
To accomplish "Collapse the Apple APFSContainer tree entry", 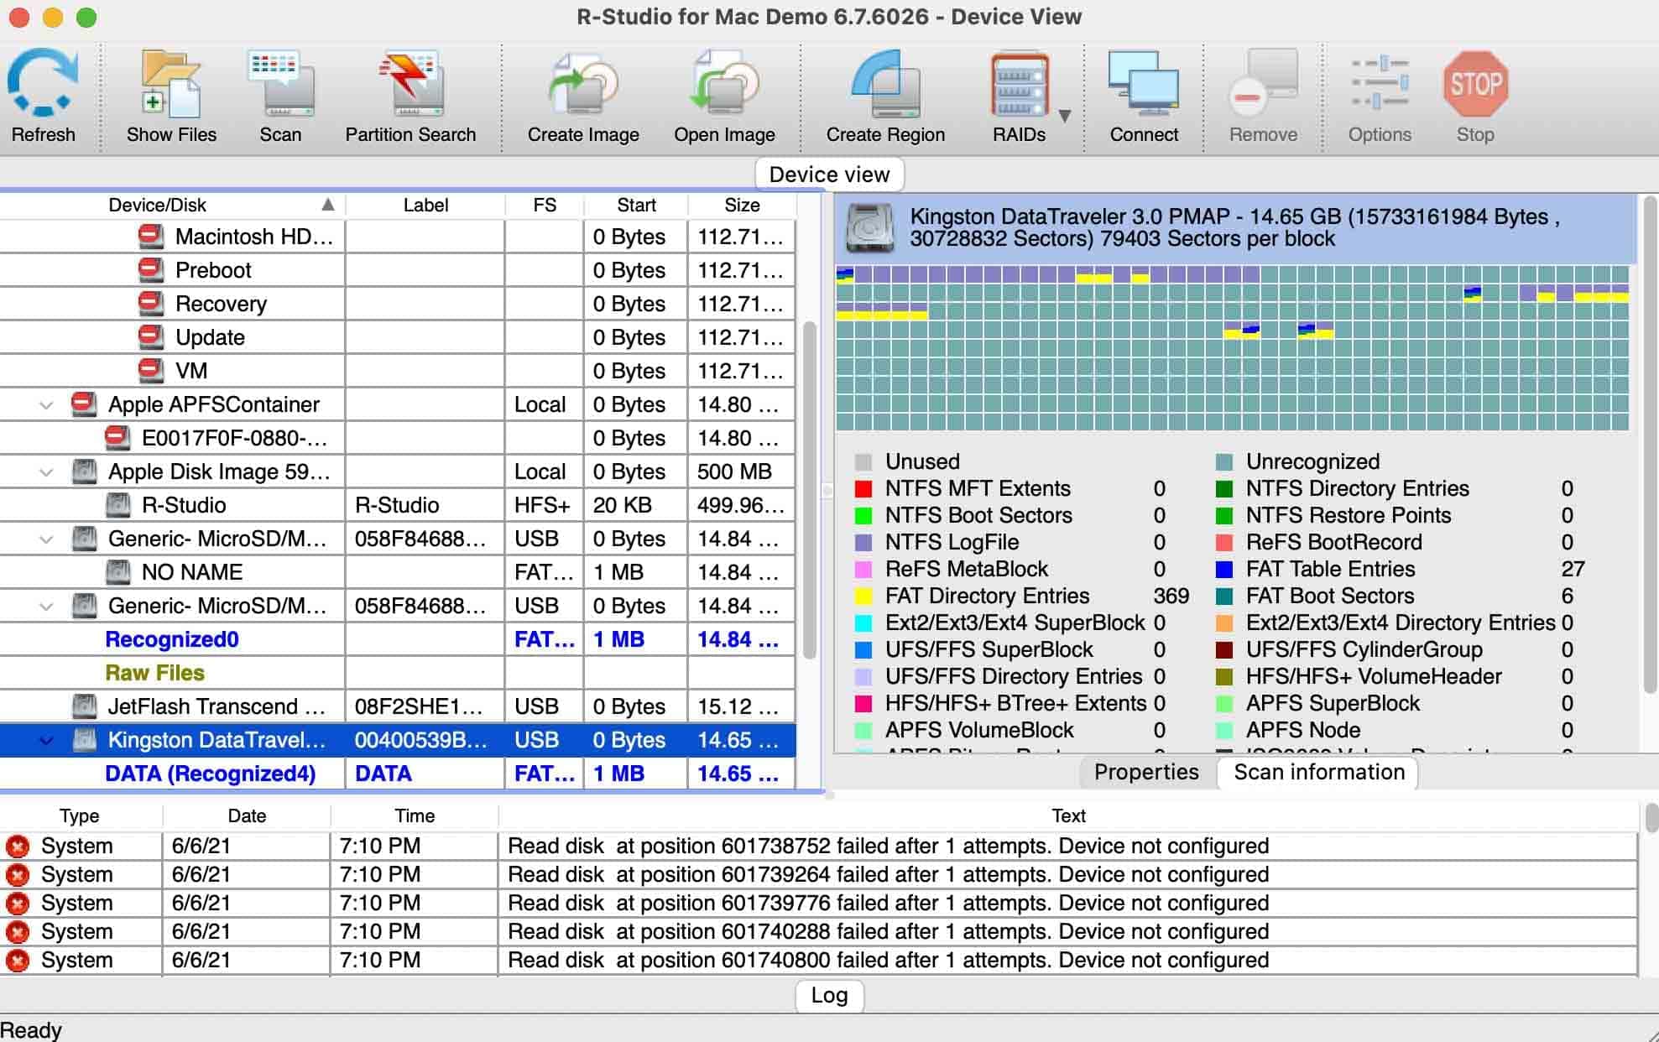I will (45, 404).
